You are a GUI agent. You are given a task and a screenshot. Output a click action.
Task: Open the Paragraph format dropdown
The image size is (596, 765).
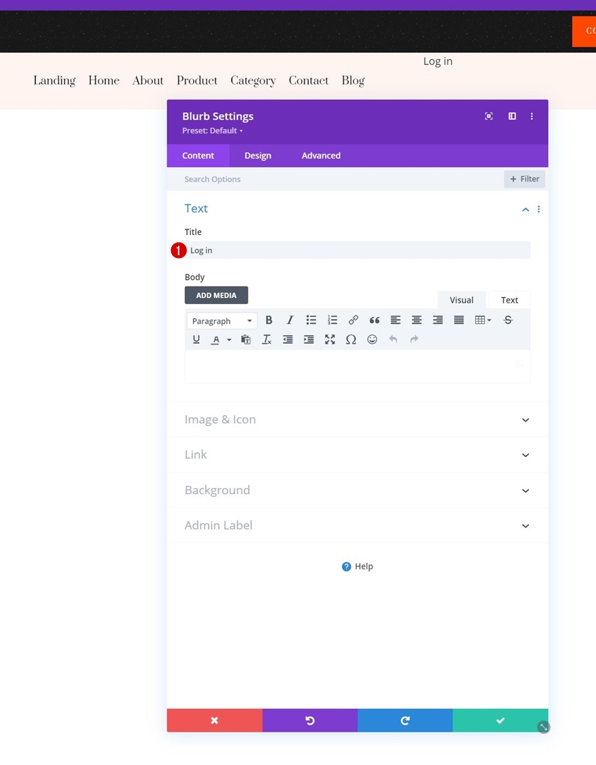coord(221,320)
